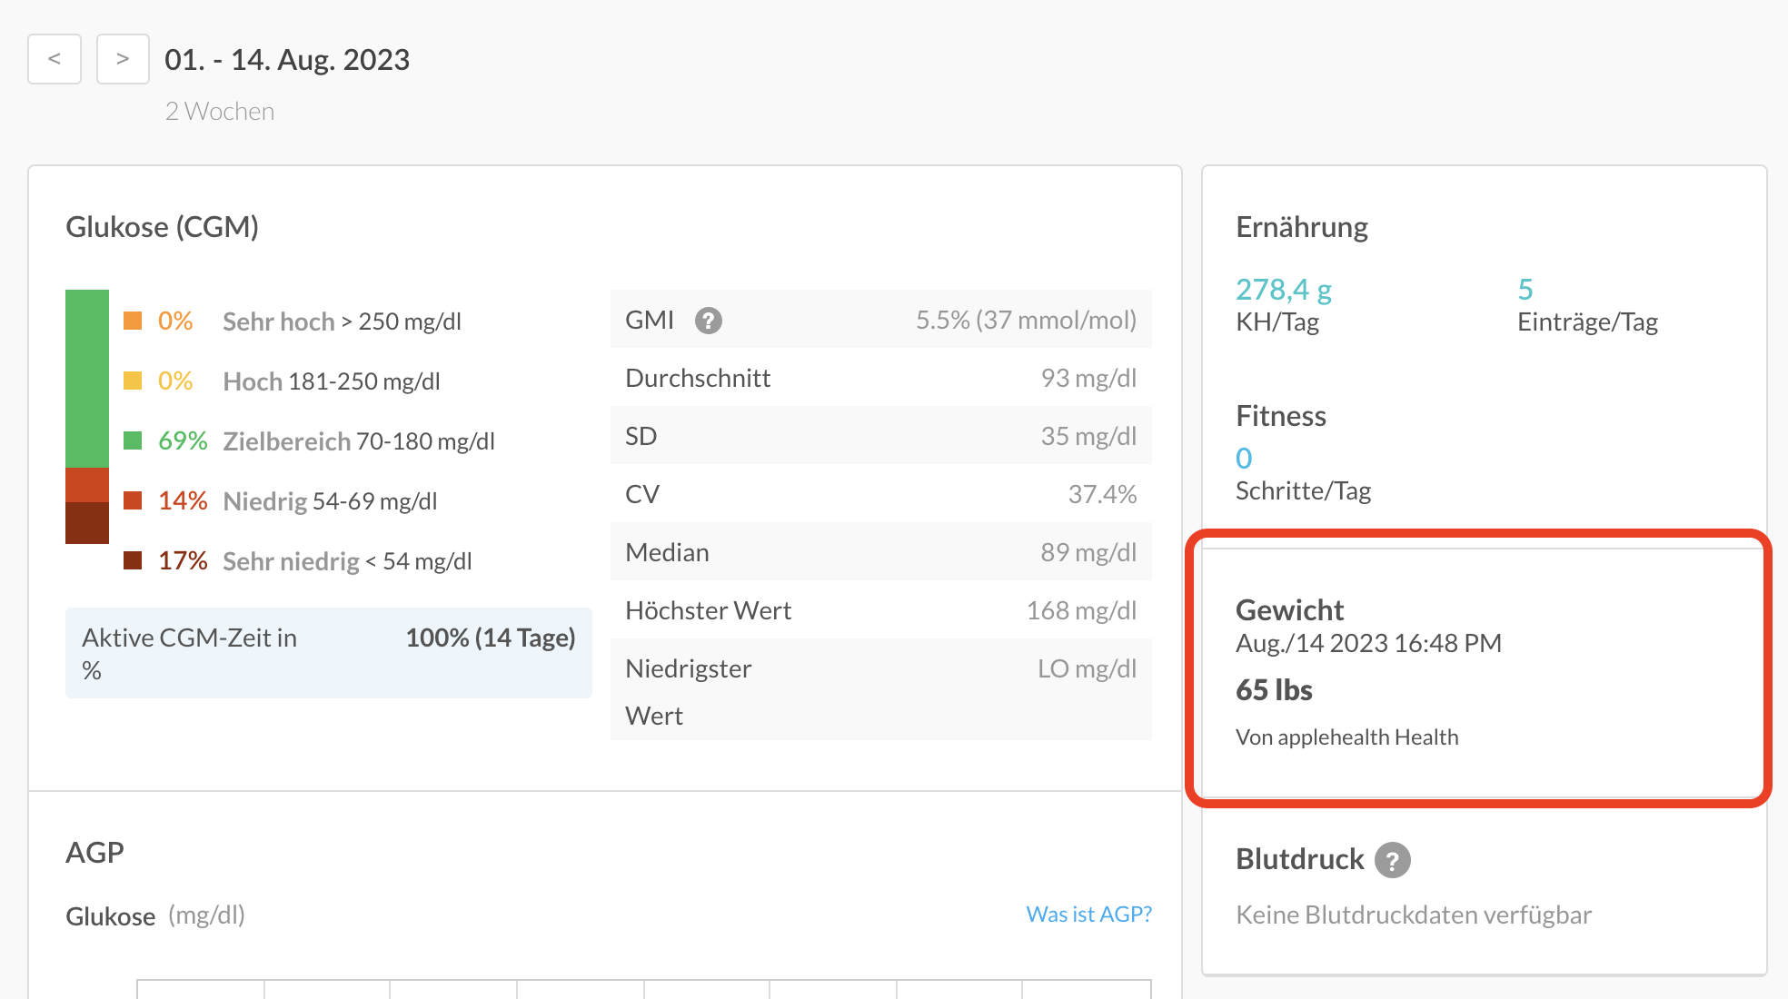
Task: Click 'Von applehealth Health' source text
Action: coord(1346,737)
